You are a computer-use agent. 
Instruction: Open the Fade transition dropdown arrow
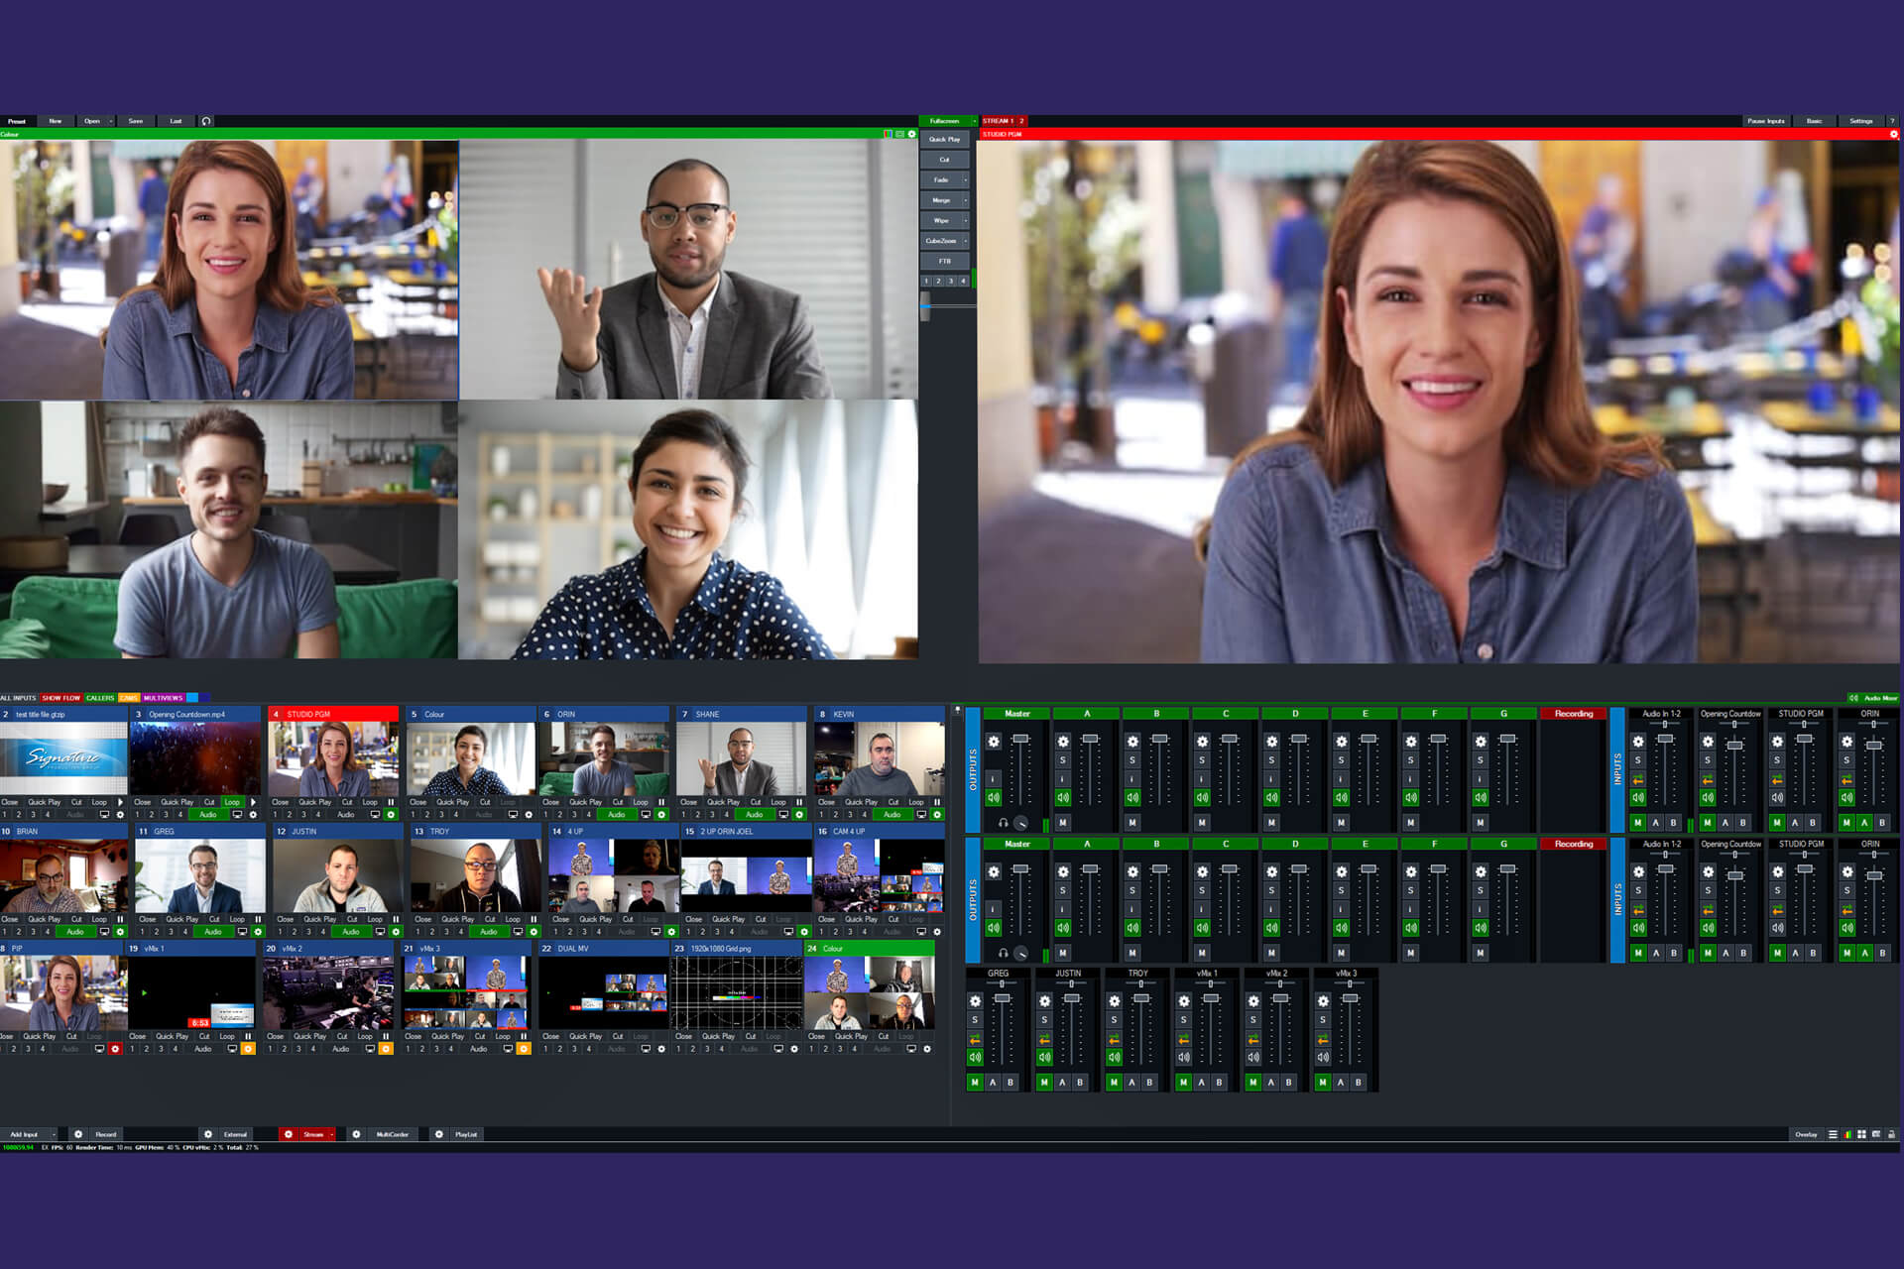point(966,180)
